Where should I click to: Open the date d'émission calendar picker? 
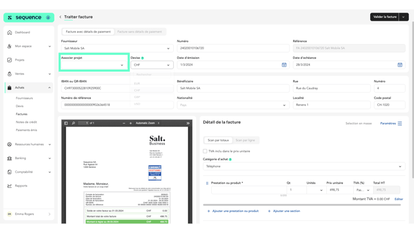pos(284,65)
